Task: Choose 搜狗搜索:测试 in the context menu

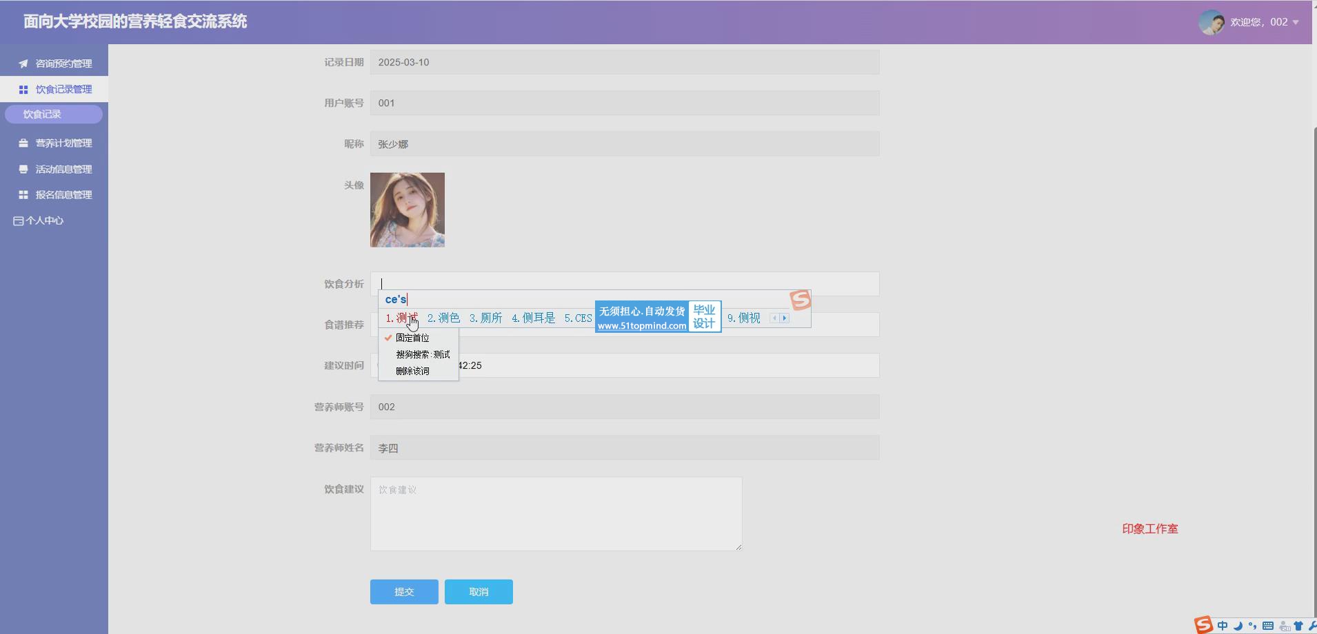Action: click(x=422, y=354)
